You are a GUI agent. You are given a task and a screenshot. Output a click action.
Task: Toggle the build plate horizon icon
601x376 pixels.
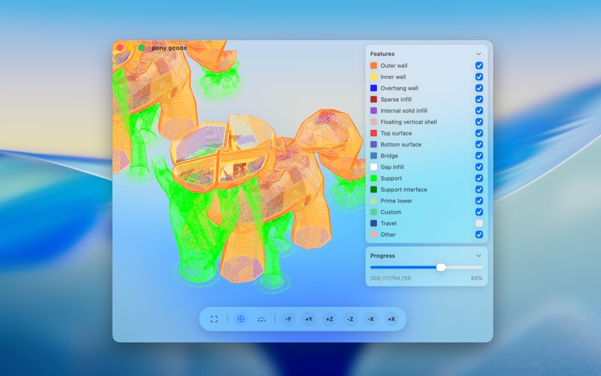click(x=261, y=319)
